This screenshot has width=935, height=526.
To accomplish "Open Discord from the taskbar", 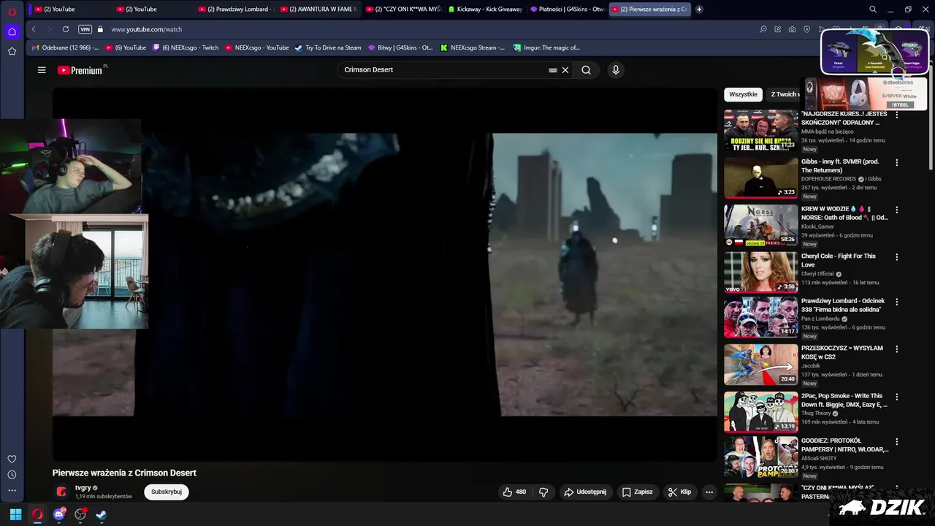I will click(x=59, y=514).
